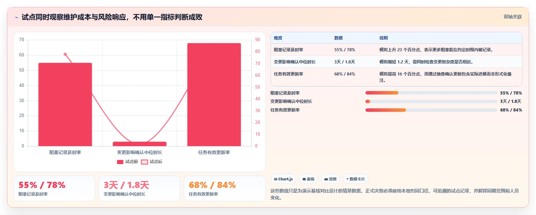This screenshot has height=215, width=536.
Task: Click the 任务有效更新率 table row label
Action: point(288,74)
